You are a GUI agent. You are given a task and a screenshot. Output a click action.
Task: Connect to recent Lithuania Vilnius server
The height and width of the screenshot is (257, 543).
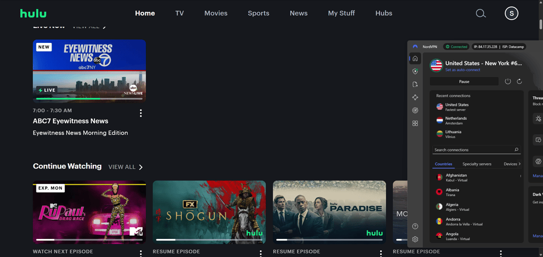478,134
